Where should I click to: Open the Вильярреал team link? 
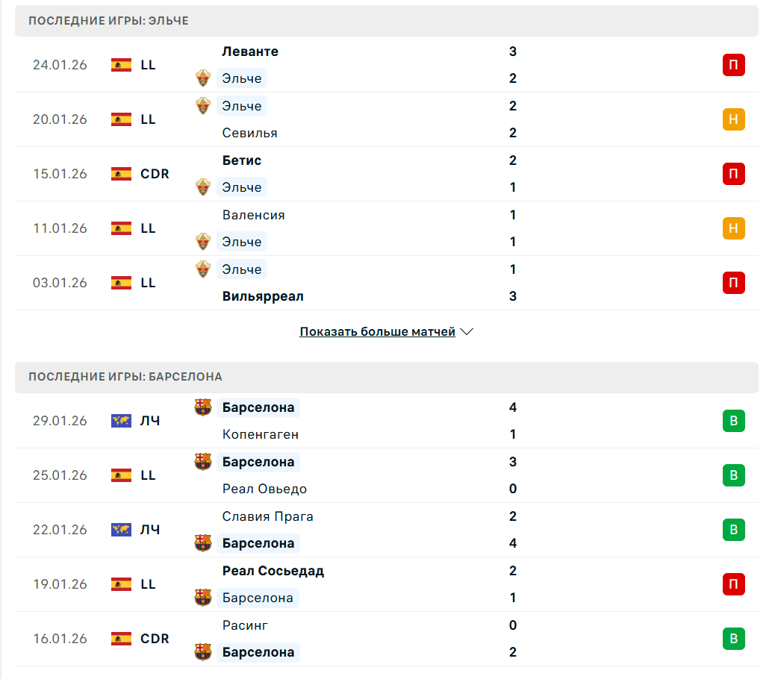click(x=263, y=296)
